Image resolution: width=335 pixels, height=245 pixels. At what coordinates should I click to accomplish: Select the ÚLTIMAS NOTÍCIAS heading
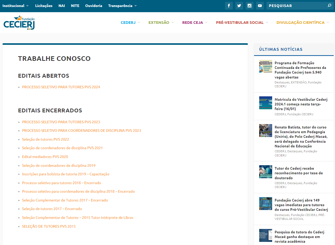281,49
